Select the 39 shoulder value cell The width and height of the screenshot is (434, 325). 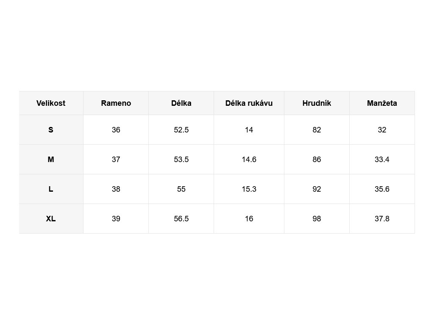[x=116, y=219]
